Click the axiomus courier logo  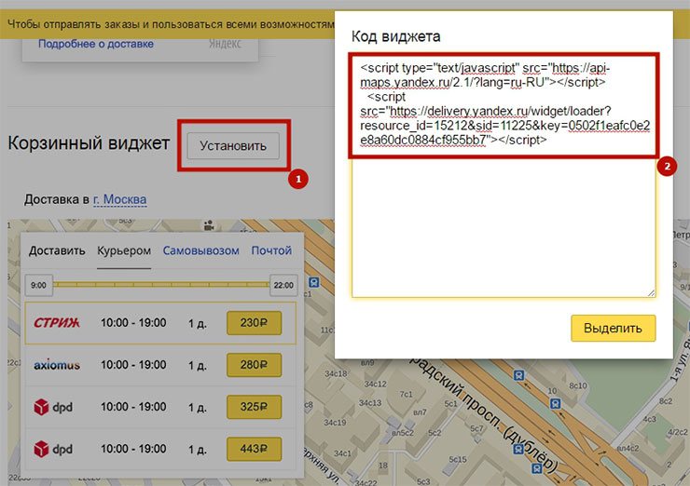(x=57, y=365)
